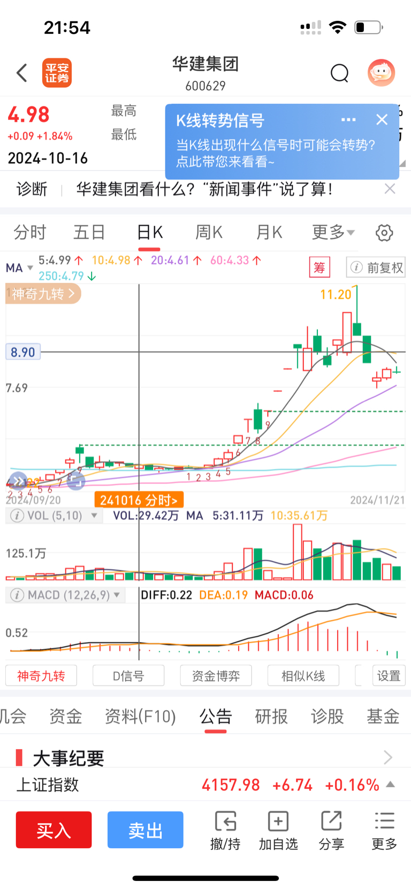Image resolution: width=411 pixels, height=890 pixels.
Task: Tap the current price 4.98
Action: (28, 115)
